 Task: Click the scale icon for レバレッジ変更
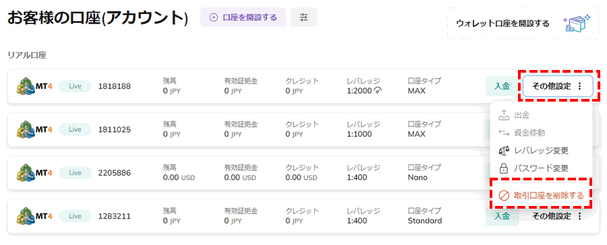pos(503,151)
